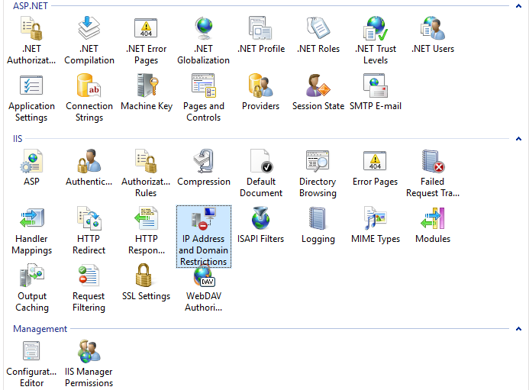Collapse the Management group

(518, 329)
